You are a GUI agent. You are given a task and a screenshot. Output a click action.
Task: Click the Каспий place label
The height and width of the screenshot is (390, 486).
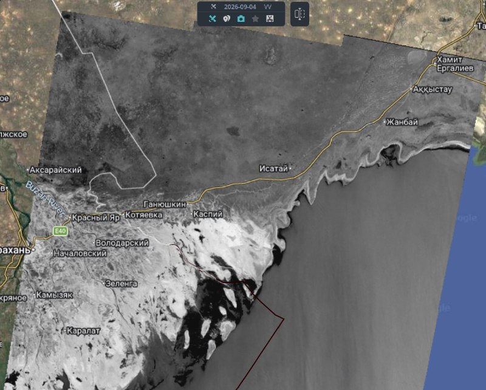(208, 214)
